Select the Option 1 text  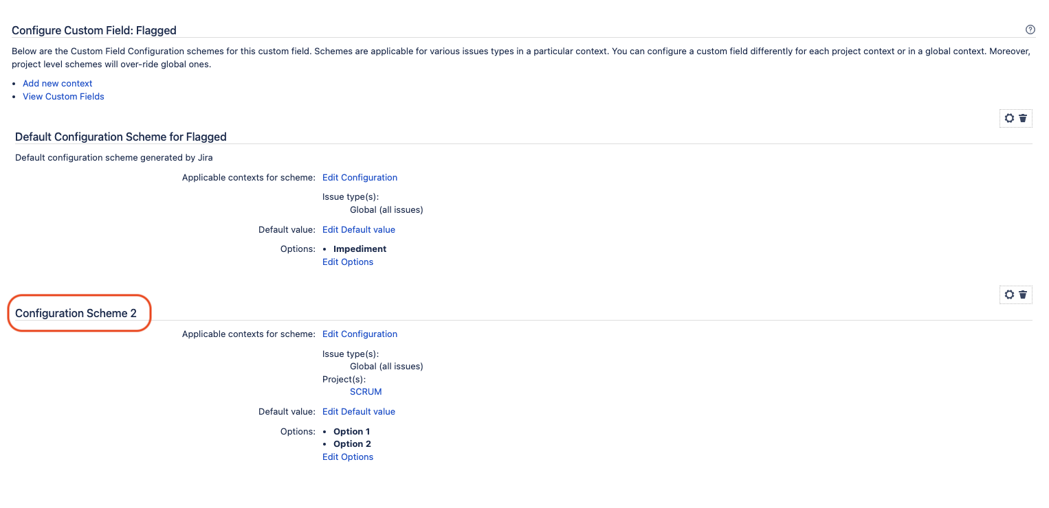click(351, 431)
